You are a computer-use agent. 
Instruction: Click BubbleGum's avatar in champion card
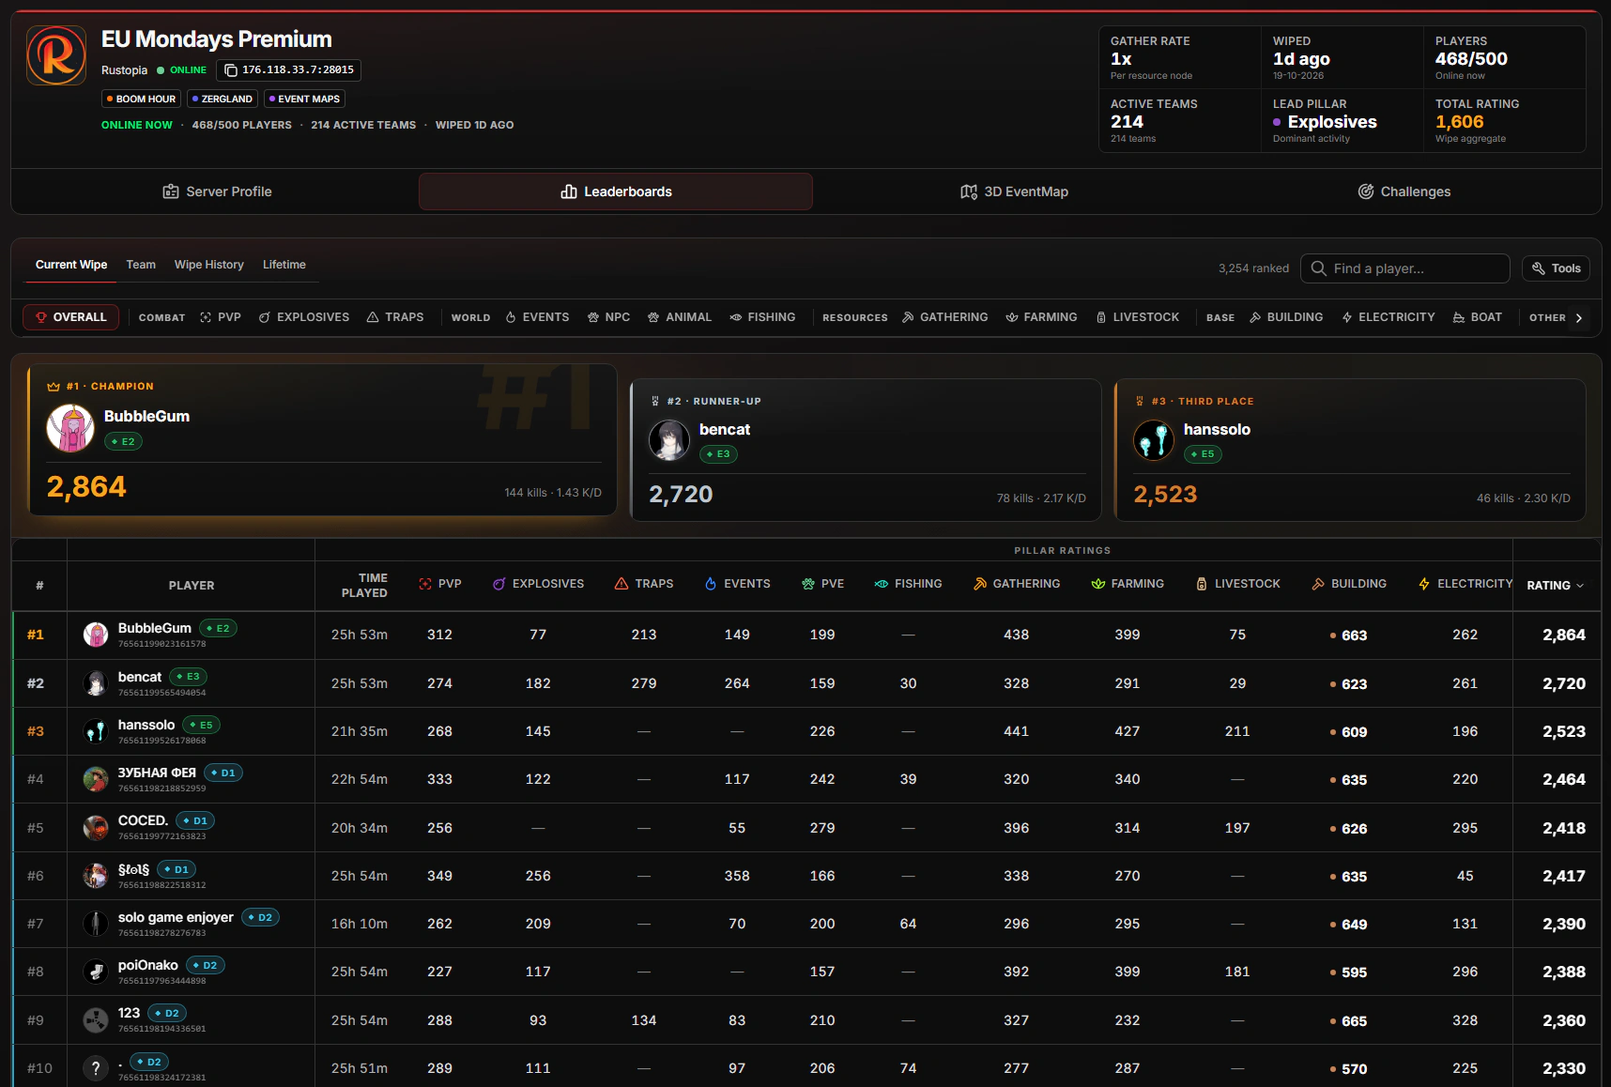pyautogui.click(x=70, y=428)
